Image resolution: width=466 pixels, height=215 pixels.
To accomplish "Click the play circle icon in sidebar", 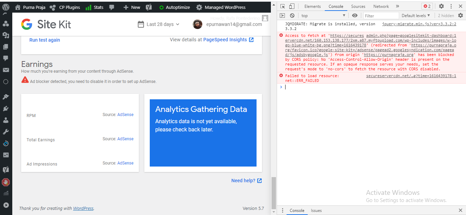I will point(6,205).
